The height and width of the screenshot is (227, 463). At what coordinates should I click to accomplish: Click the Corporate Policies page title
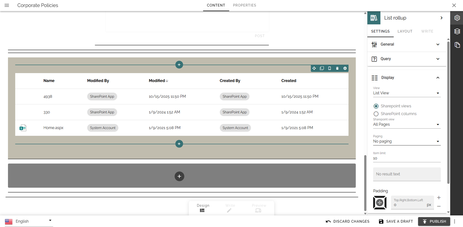(38, 5)
